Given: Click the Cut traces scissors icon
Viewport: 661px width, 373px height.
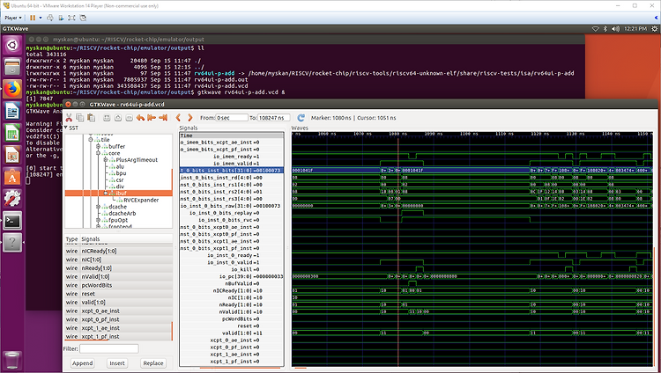Looking at the screenshot, I should (69, 118).
